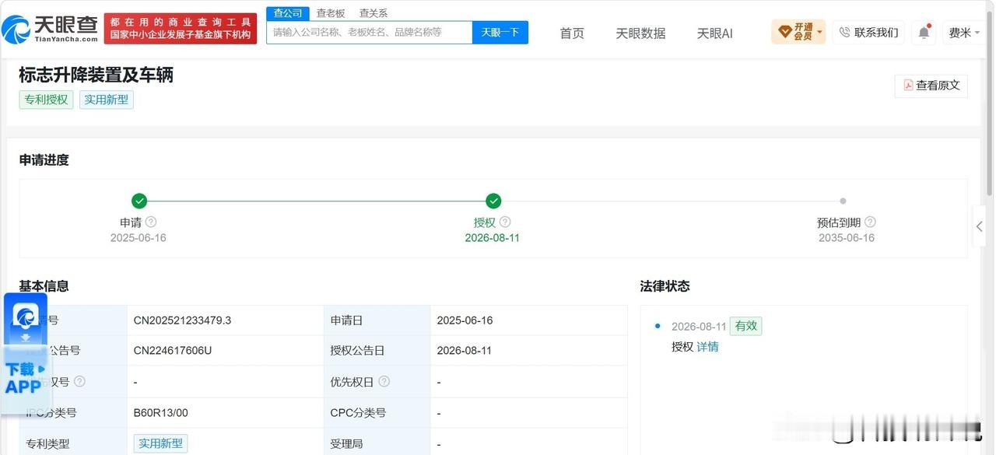Click IPC code B60R13/00
Screen dimensions: 996x455
(x=160, y=413)
